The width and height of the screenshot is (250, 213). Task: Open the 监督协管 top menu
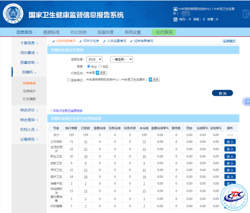tap(105, 32)
